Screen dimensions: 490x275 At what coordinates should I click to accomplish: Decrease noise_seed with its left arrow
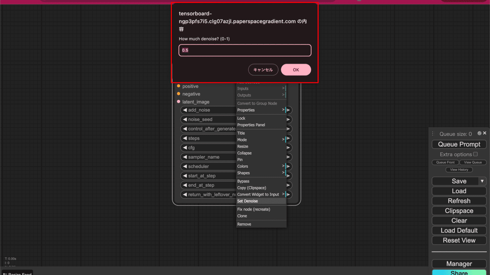coord(185,119)
